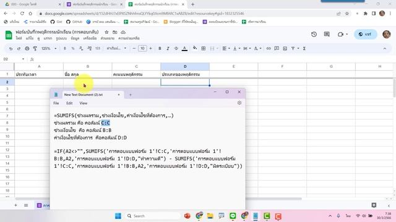
Task: Open the ข้อมูล (Data) menu in Sheets
Action: tap(75, 38)
